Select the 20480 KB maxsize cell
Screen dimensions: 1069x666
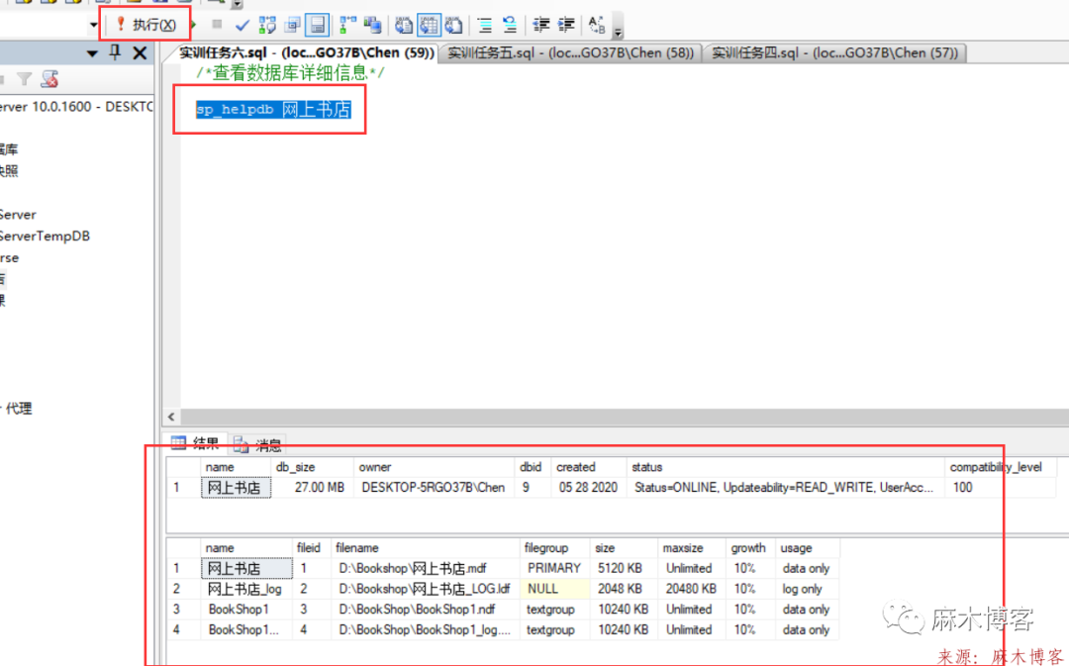tap(691, 589)
